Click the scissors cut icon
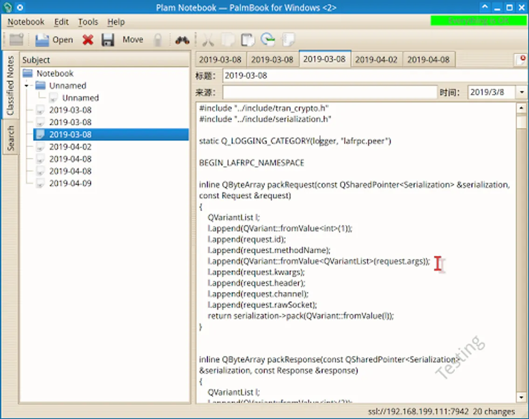Image resolution: width=529 pixels, height=419 pixels. coord(208,40)
